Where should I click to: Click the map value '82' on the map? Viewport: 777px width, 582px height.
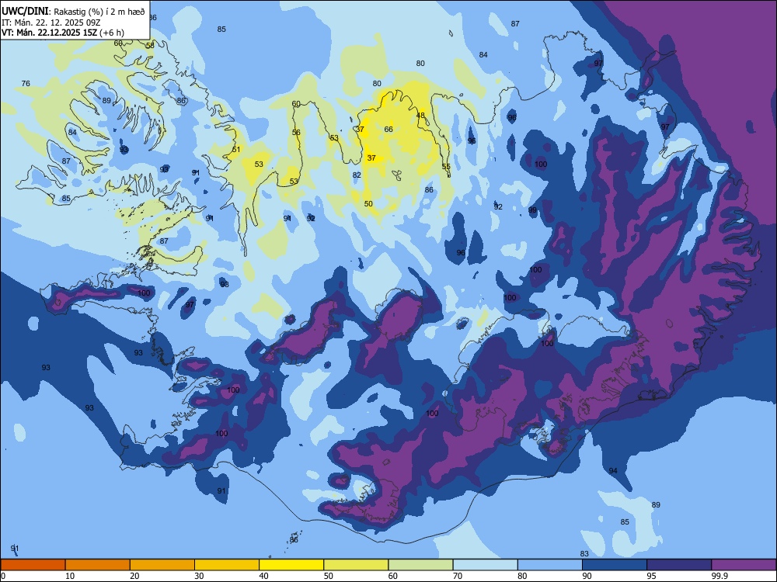tap(357, 175)
